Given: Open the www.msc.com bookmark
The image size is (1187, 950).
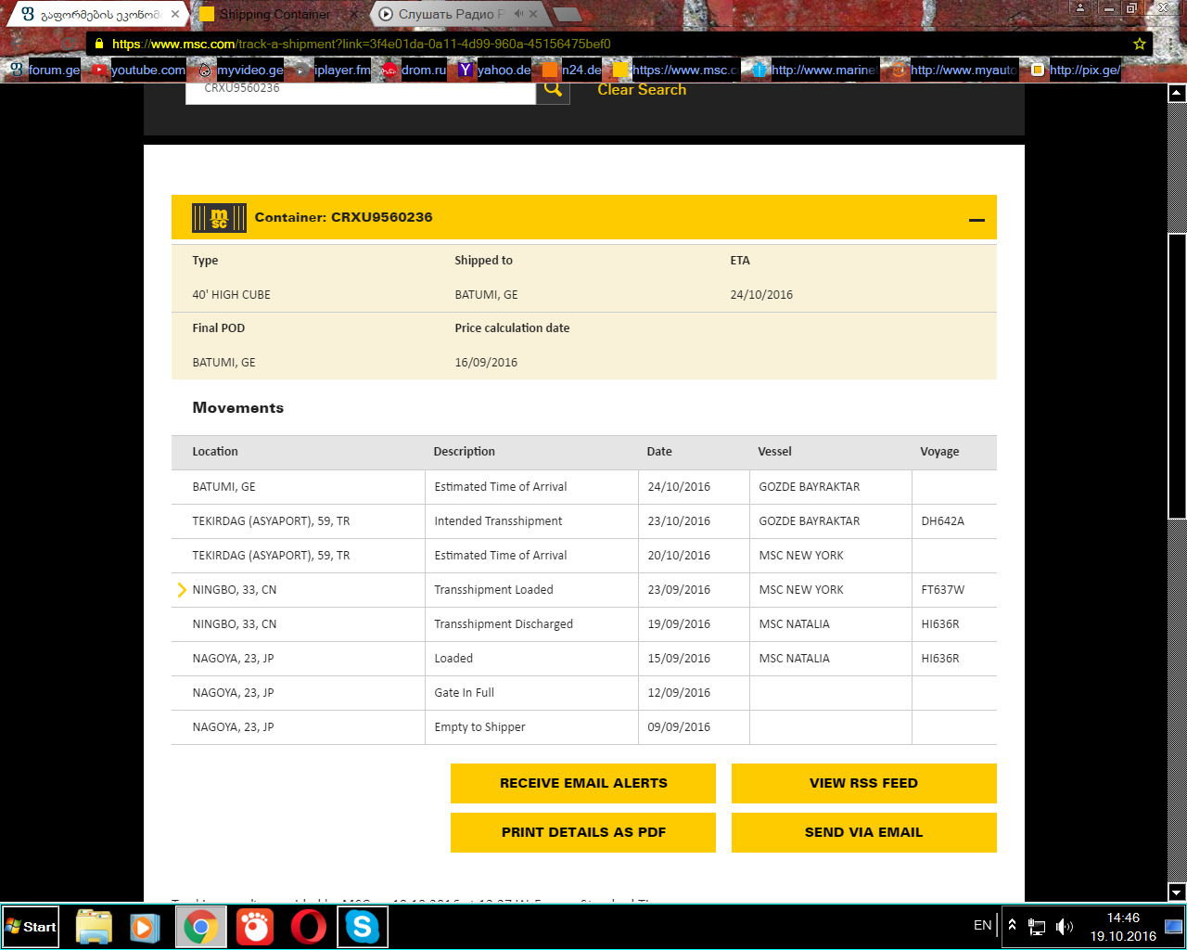Looking at the screenshot, I should (x=677, y=70).
